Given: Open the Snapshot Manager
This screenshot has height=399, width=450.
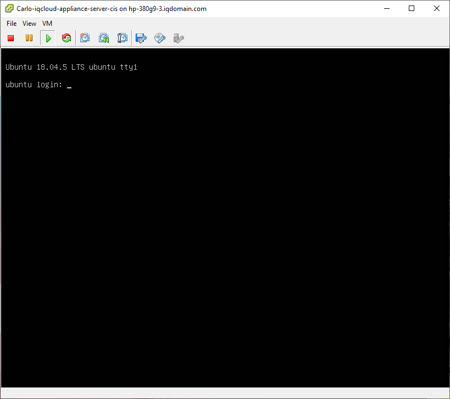Looking at the screenshot, I should (123, 38).
